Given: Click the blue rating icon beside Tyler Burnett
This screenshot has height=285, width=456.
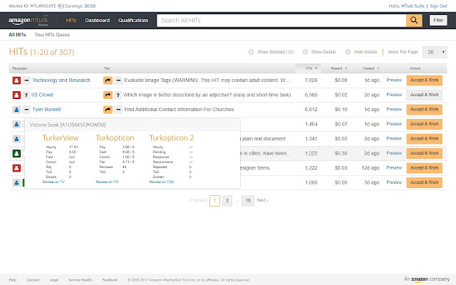Looking at the screenshot, I should (x=16, y=110).
